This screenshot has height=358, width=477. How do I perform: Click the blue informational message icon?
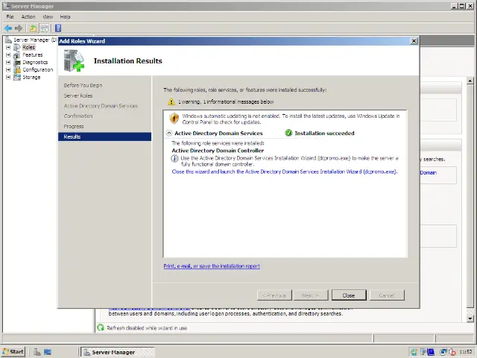(x=174, y=158)
